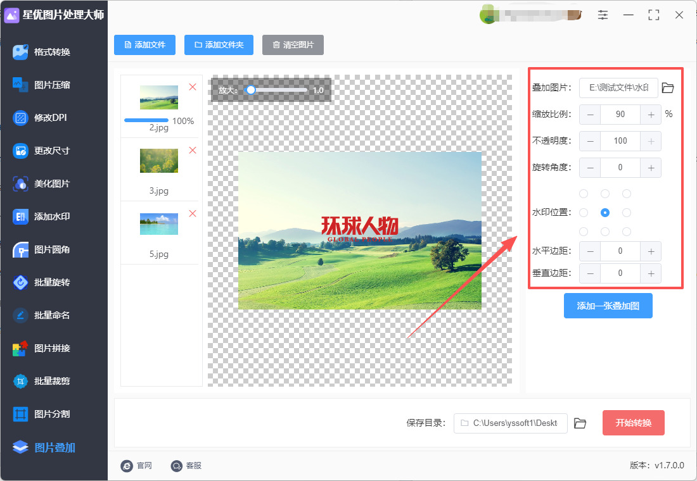Click the 保存目录 path input field
The image size is (697, 481).
click(510, 423)
